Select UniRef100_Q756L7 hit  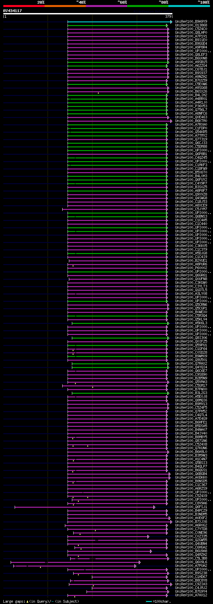click(x=191, y=110)
